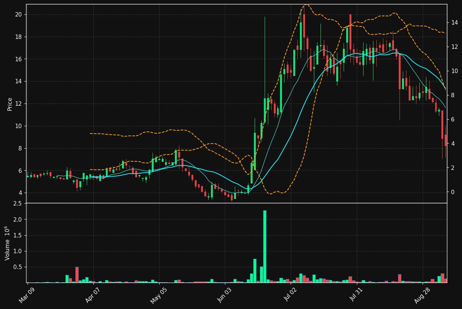Select the 18 tick on Price axis

point(18,37)
